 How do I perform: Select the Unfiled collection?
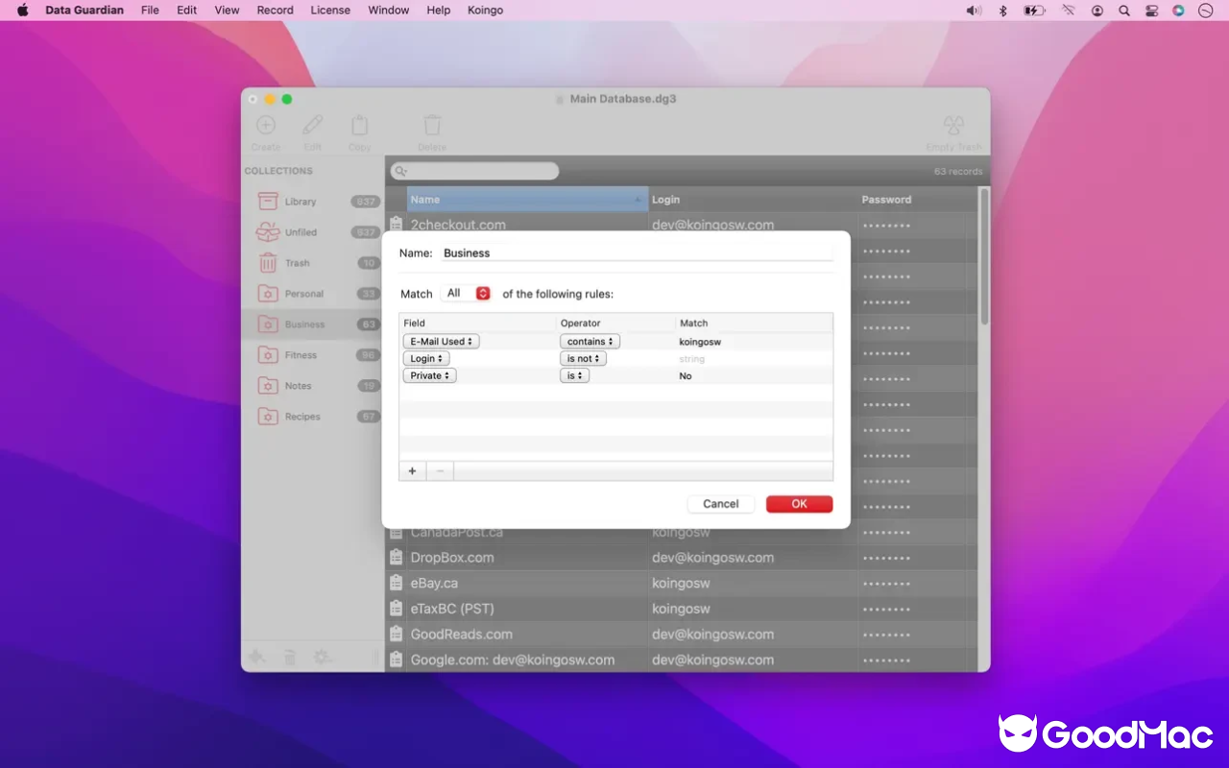(302, 231)
